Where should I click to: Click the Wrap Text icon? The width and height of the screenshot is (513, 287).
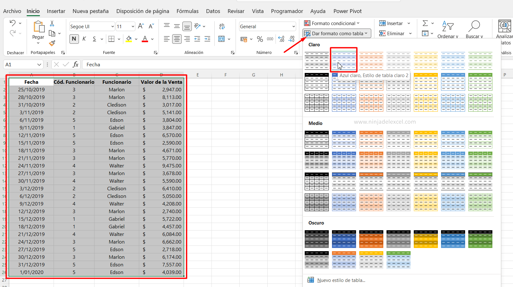click(x=222, y=26)
